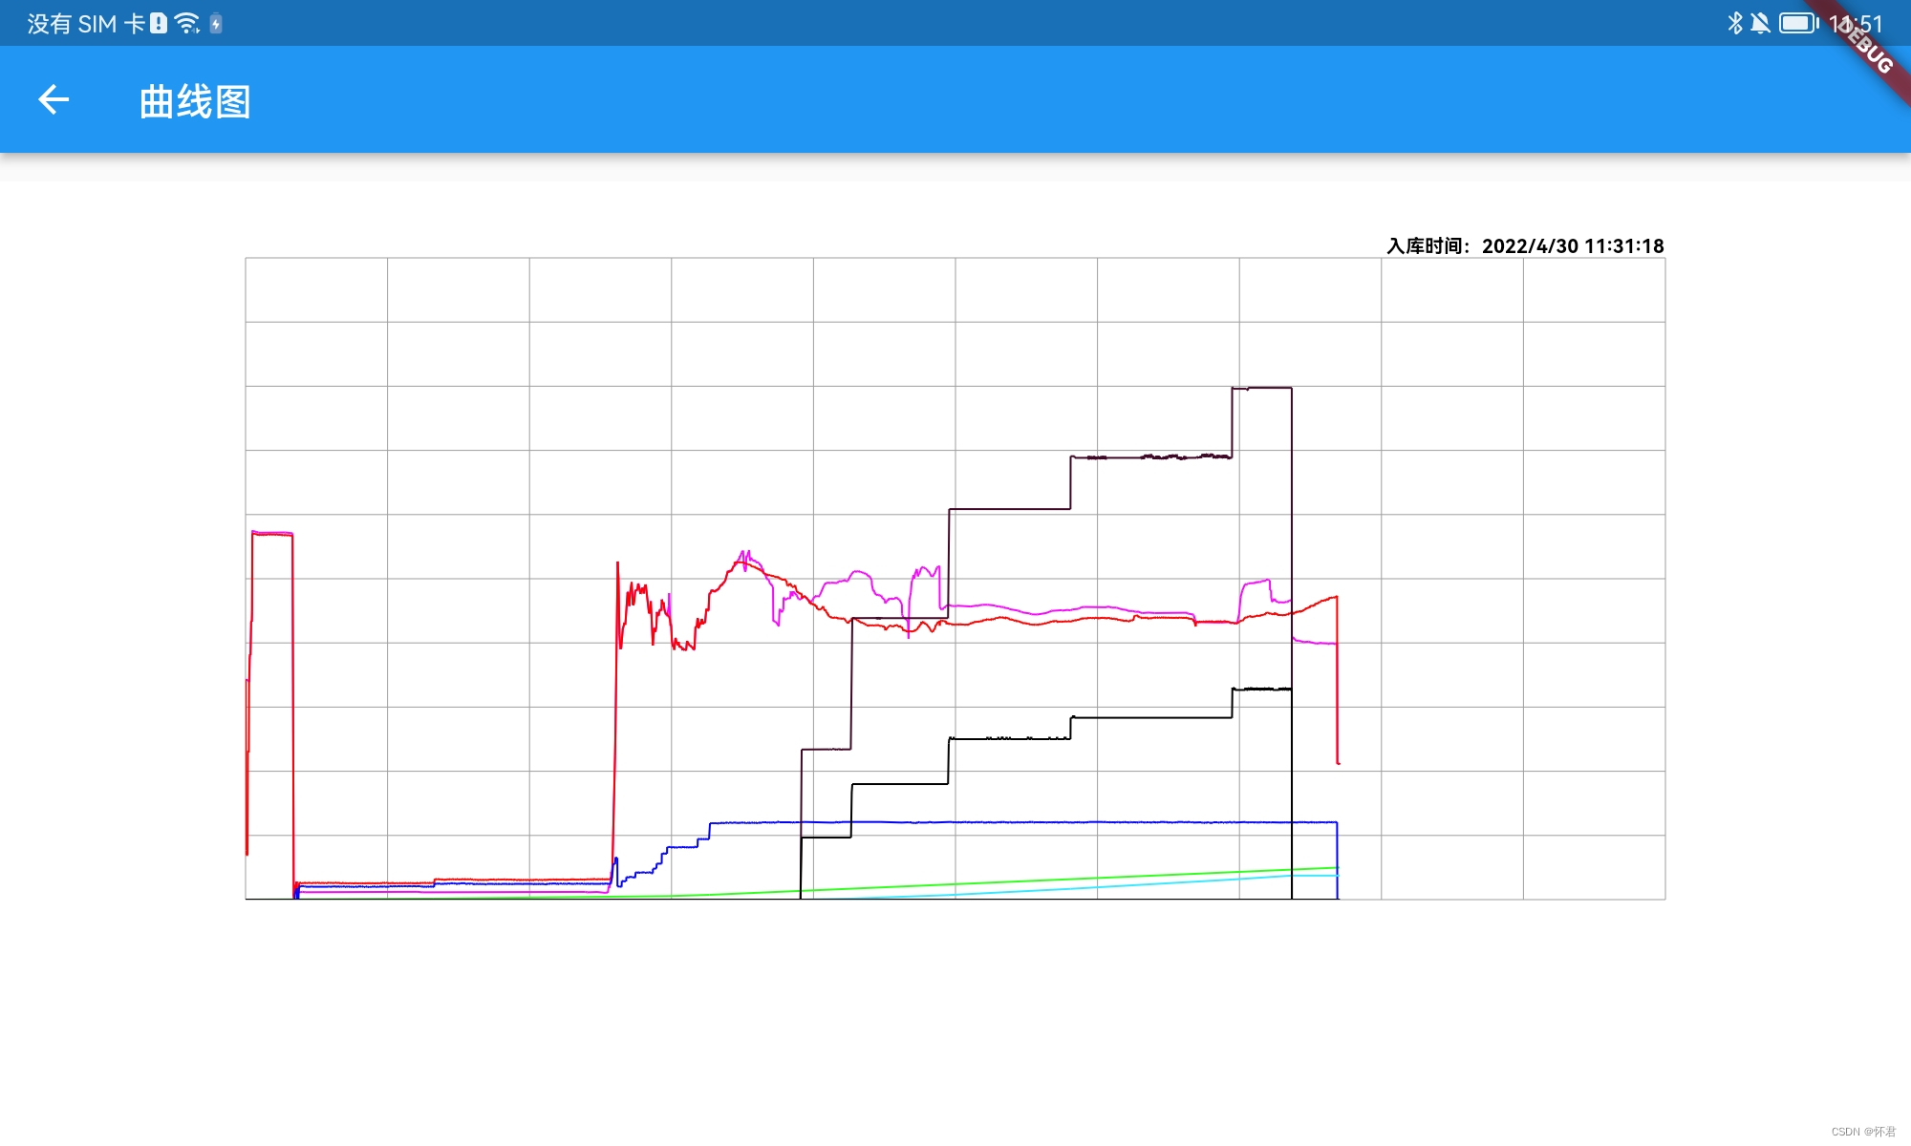Click the highest black step curve plateau
The image size is (1911, 1146).
[1261, 388]
